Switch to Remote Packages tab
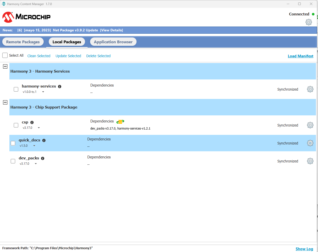The height and width of the screenshot is (252, 318). point(23,42)
